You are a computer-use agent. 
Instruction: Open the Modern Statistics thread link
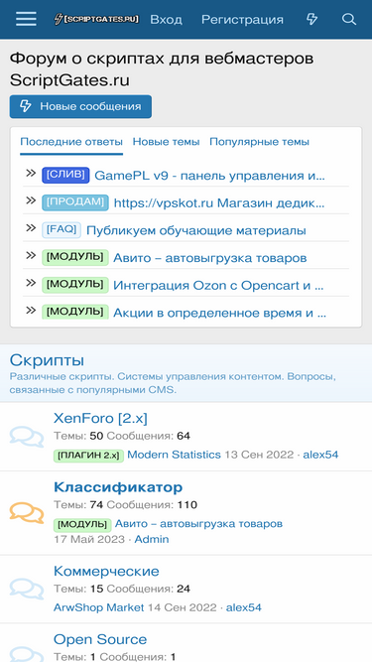174,455
